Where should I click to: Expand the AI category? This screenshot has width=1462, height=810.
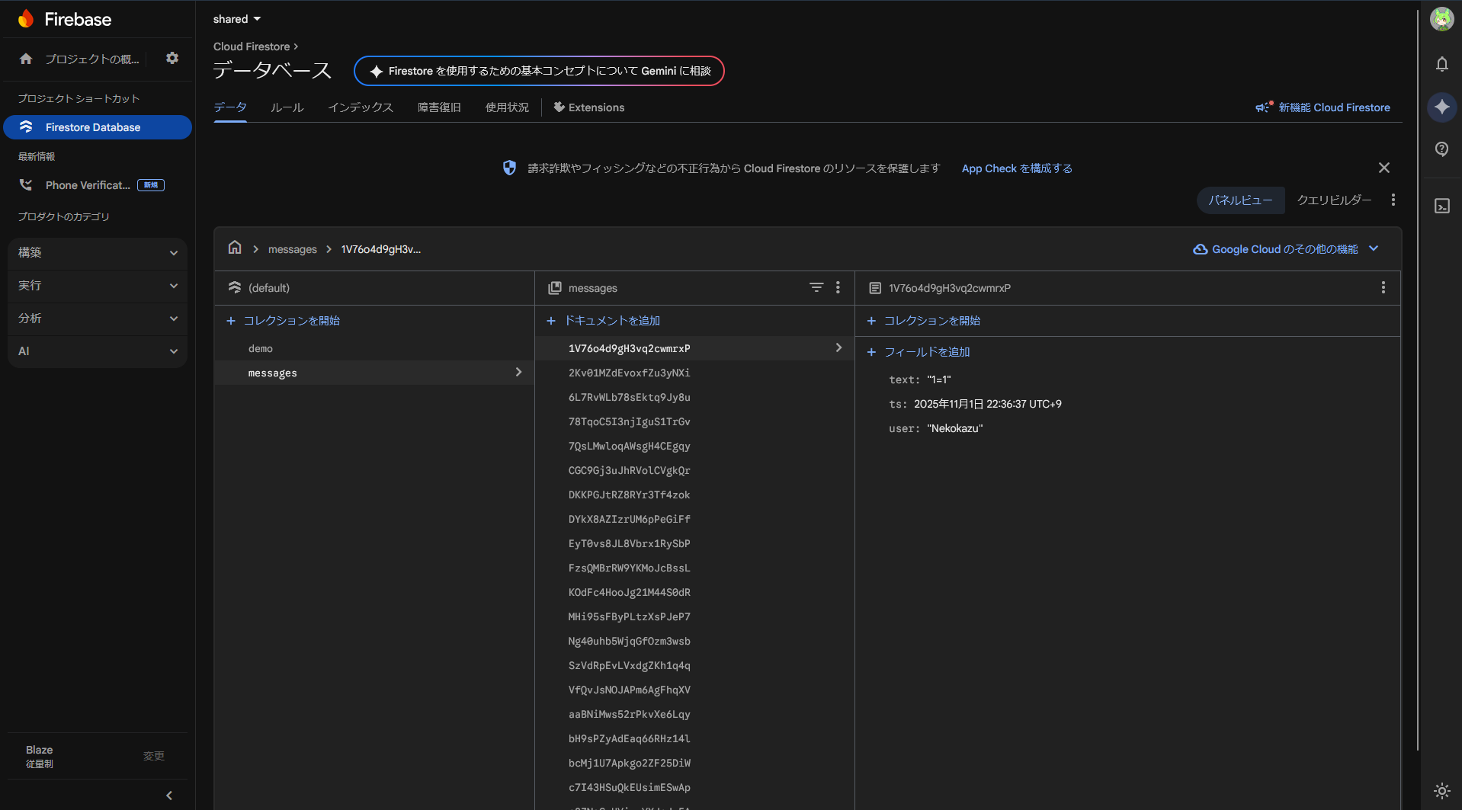[98, 351]
